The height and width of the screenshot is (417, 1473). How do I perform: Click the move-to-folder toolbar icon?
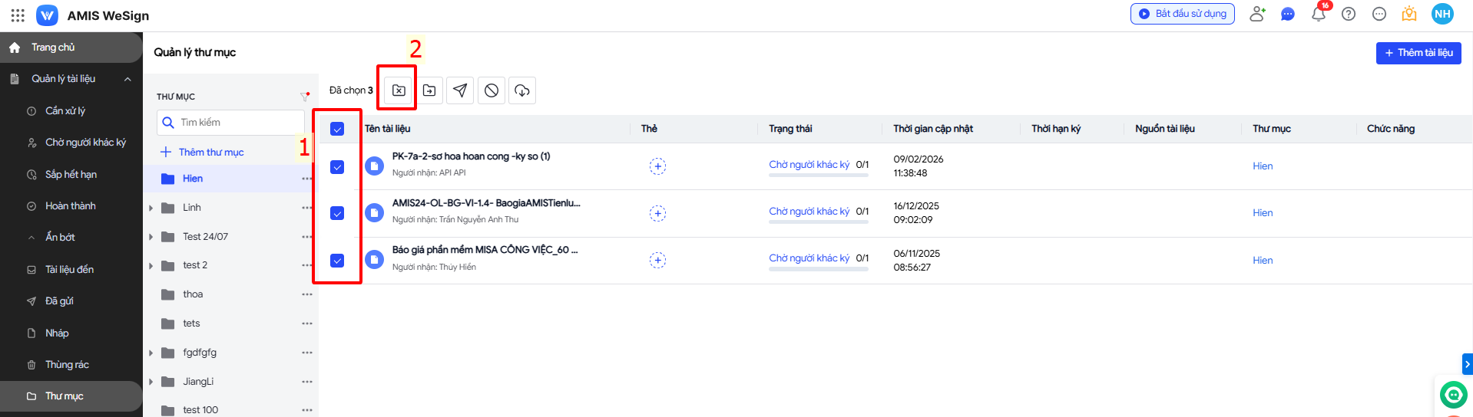point(429,90)
